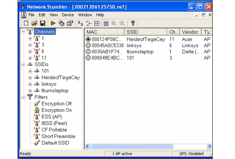Screen dimensions: 235x159
Task: Click the gray circle beside 0030AB1F74
Action: (x=88, y=52)
